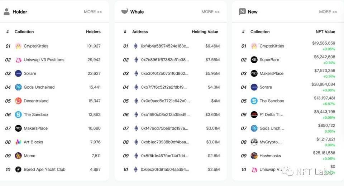The image size is (344, 186).
Task: Open whale address 0x7b8961f67382c51c38
Action: (165, 60)
